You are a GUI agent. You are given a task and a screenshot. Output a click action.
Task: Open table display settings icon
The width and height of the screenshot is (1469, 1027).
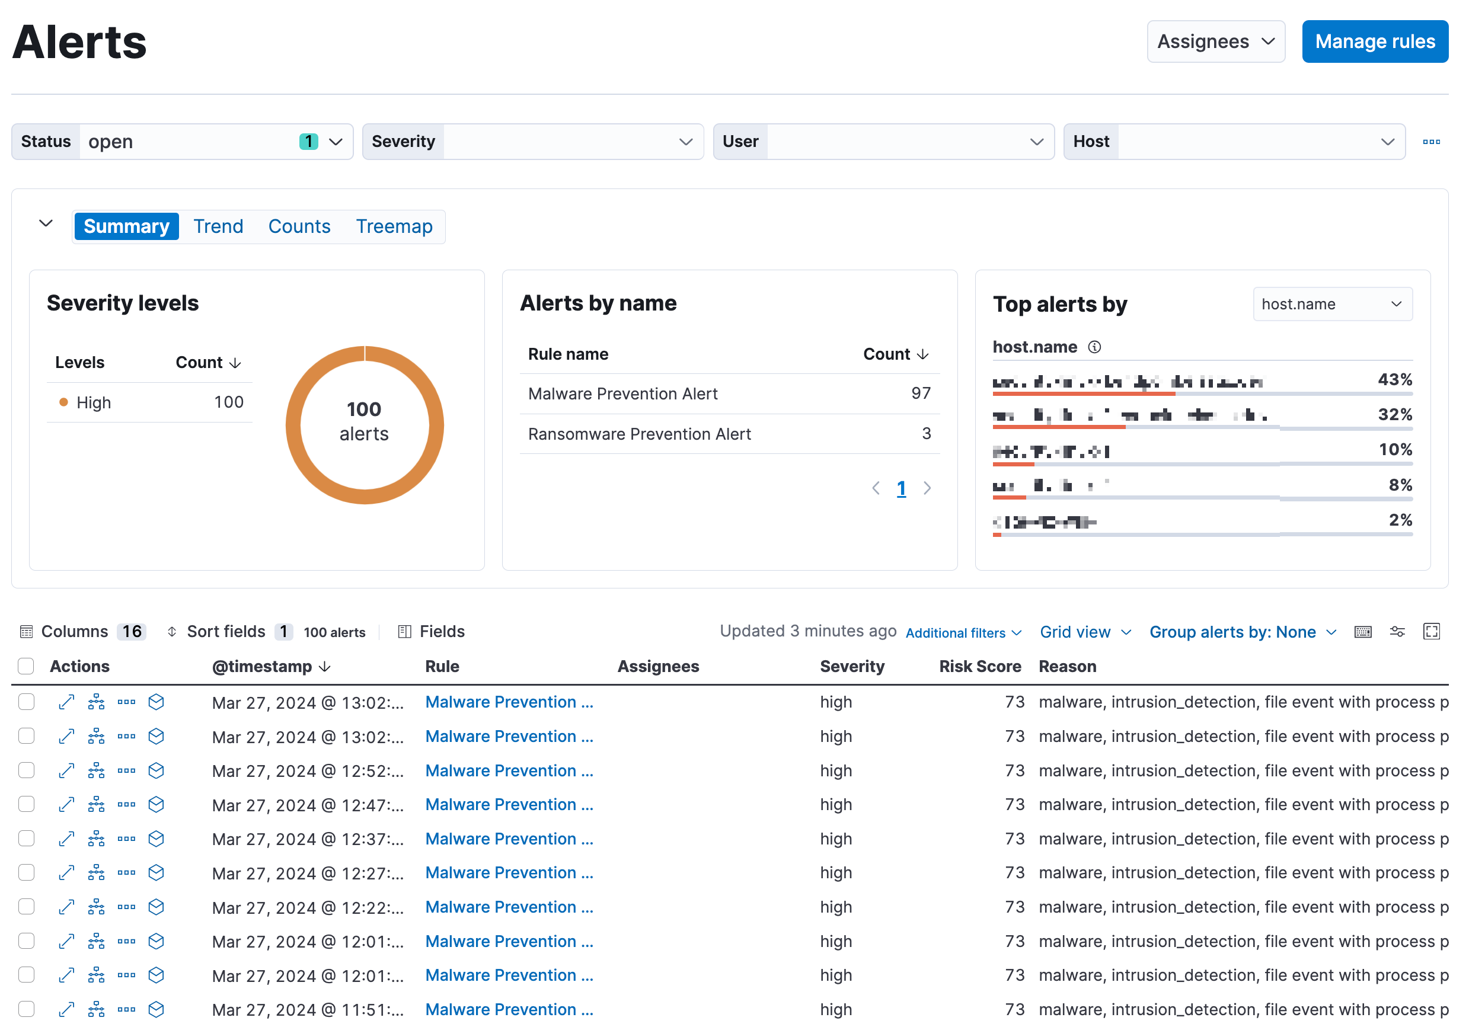click(x=1398, y=632)
